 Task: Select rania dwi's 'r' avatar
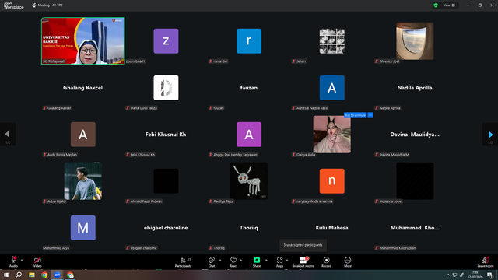(249, 41)
